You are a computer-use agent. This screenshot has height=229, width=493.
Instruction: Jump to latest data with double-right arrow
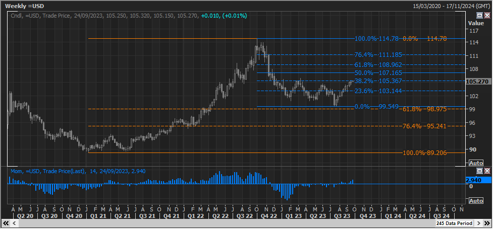click(487, 223)
